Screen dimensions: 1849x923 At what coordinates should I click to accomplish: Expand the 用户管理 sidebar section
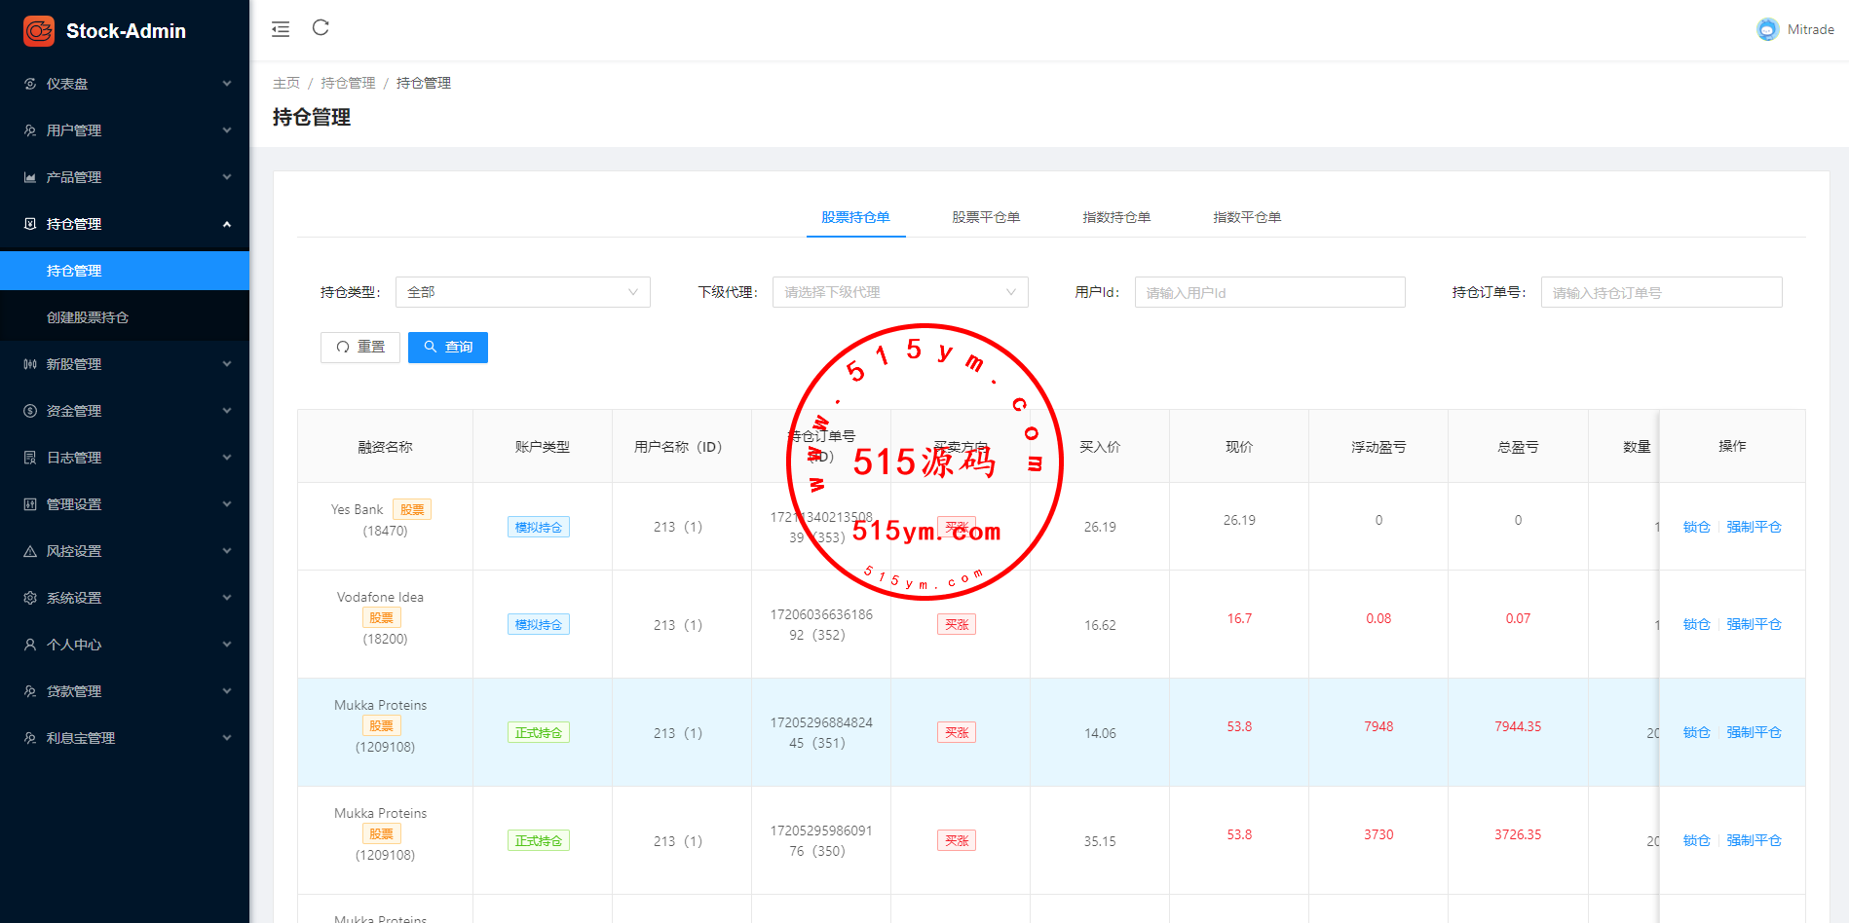pos(125,130)
